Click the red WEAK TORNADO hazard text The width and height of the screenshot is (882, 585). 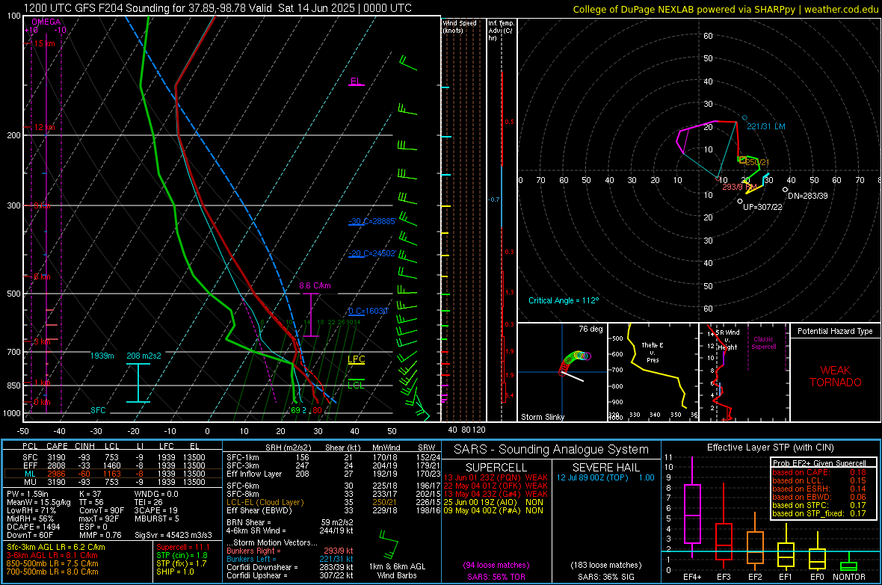pos(836,377)
